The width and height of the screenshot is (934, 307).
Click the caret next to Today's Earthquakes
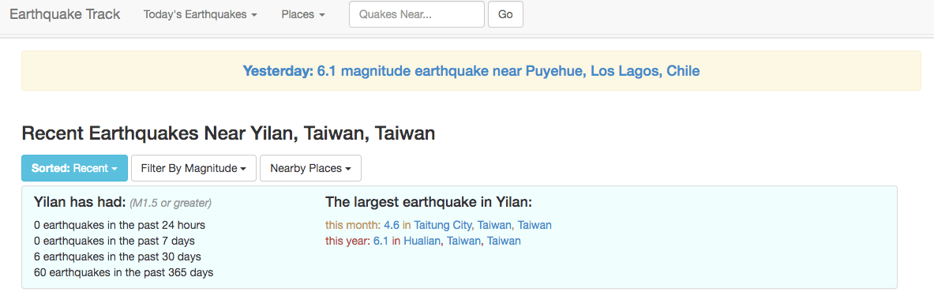(x=254, y=15)
